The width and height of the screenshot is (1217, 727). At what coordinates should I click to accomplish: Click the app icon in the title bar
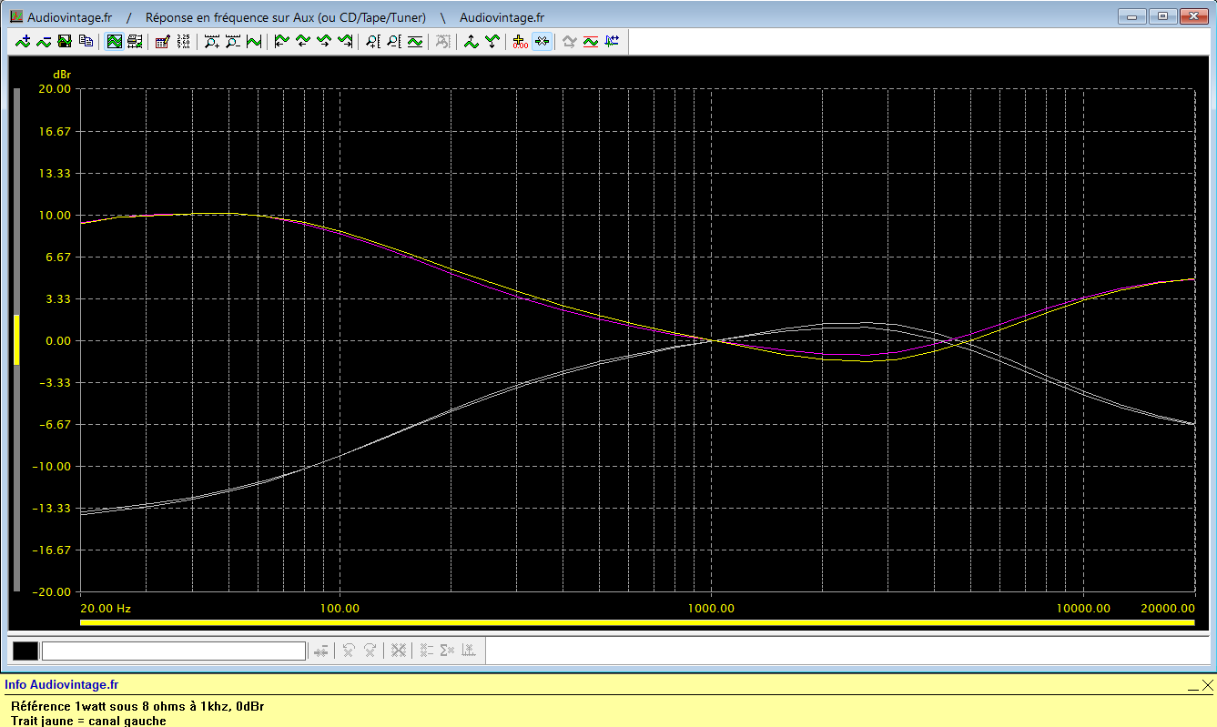coord(15,17)
